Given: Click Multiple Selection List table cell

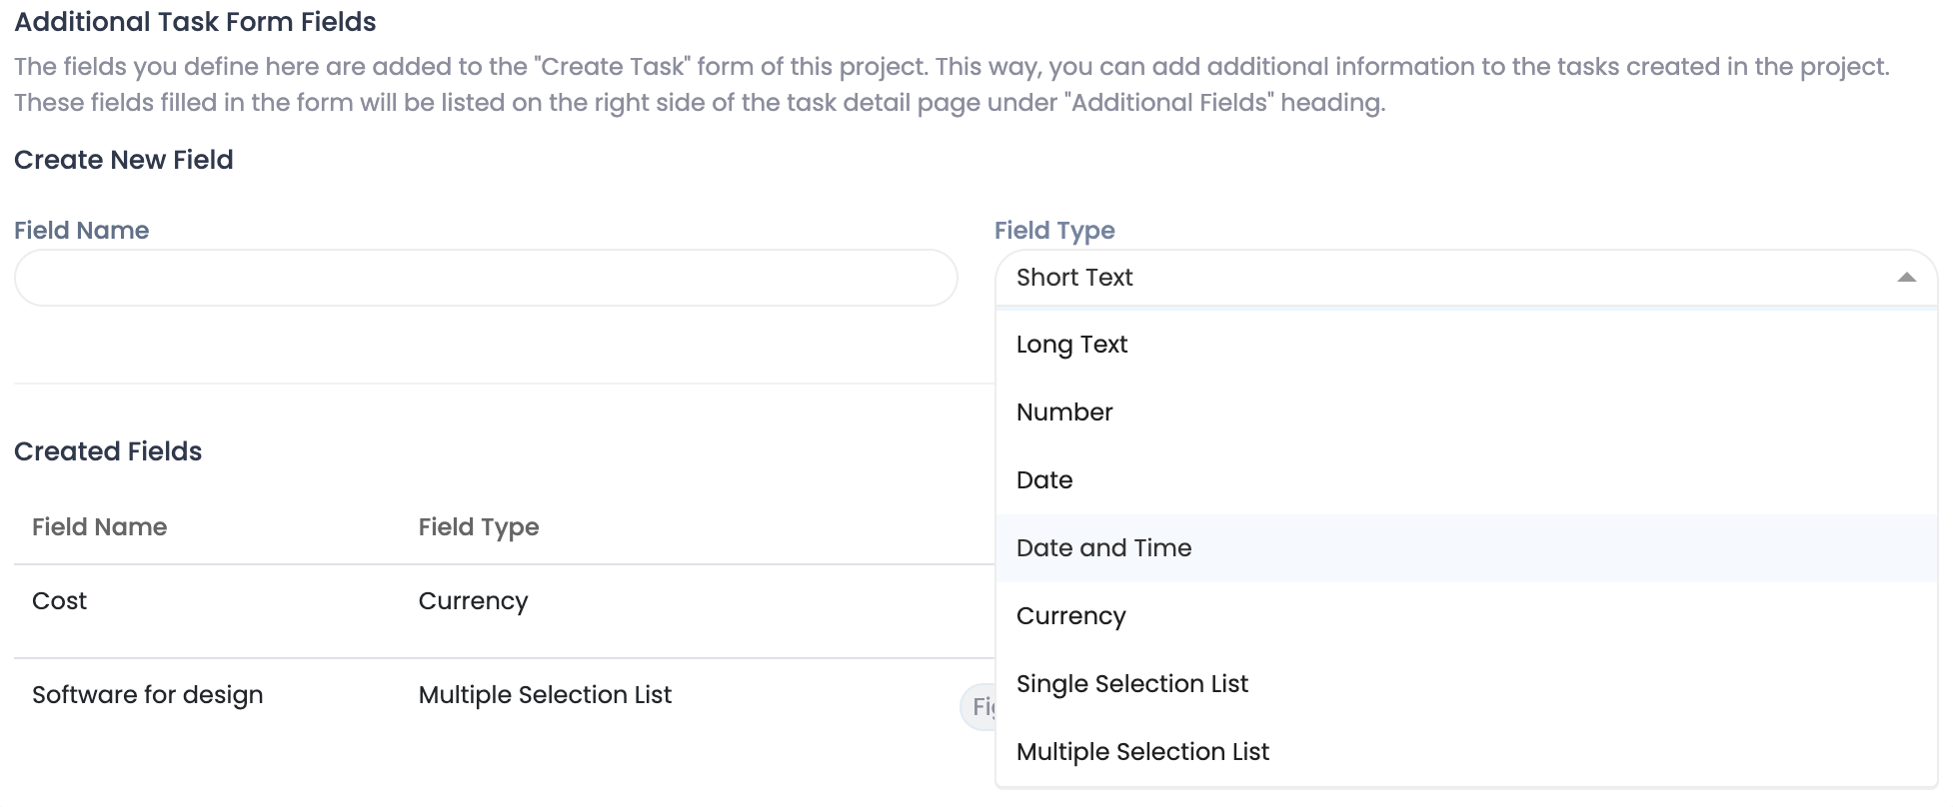Looking at the screenshot, I should pyautogui.click(x=545, y=695).
